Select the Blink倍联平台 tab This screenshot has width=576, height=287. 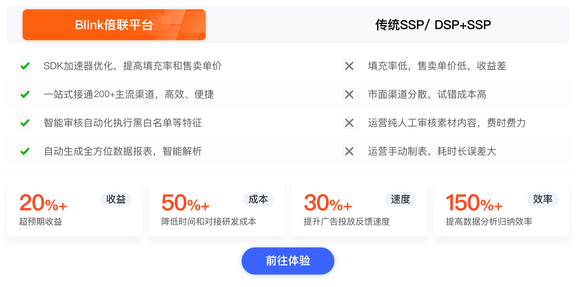click(x=114, y=25)
